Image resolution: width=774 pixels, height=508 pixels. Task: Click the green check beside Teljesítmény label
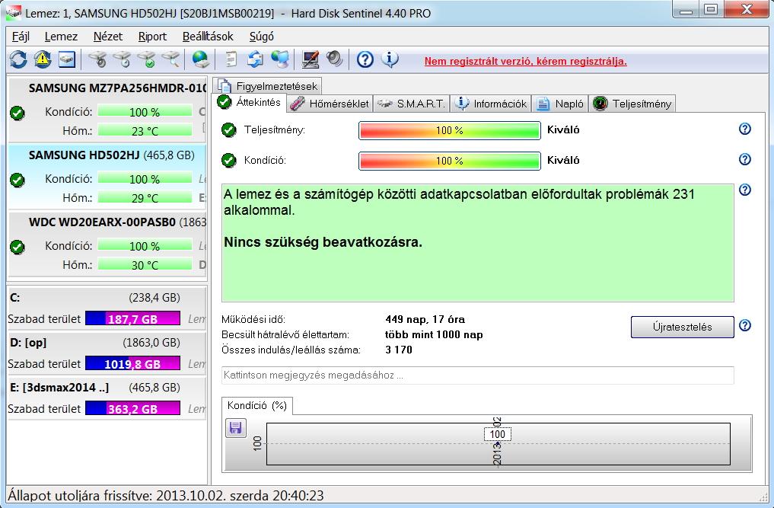click(228, 130)
